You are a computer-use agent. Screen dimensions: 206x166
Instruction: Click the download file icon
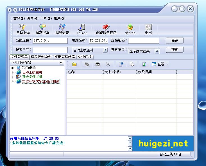(132, 64)
